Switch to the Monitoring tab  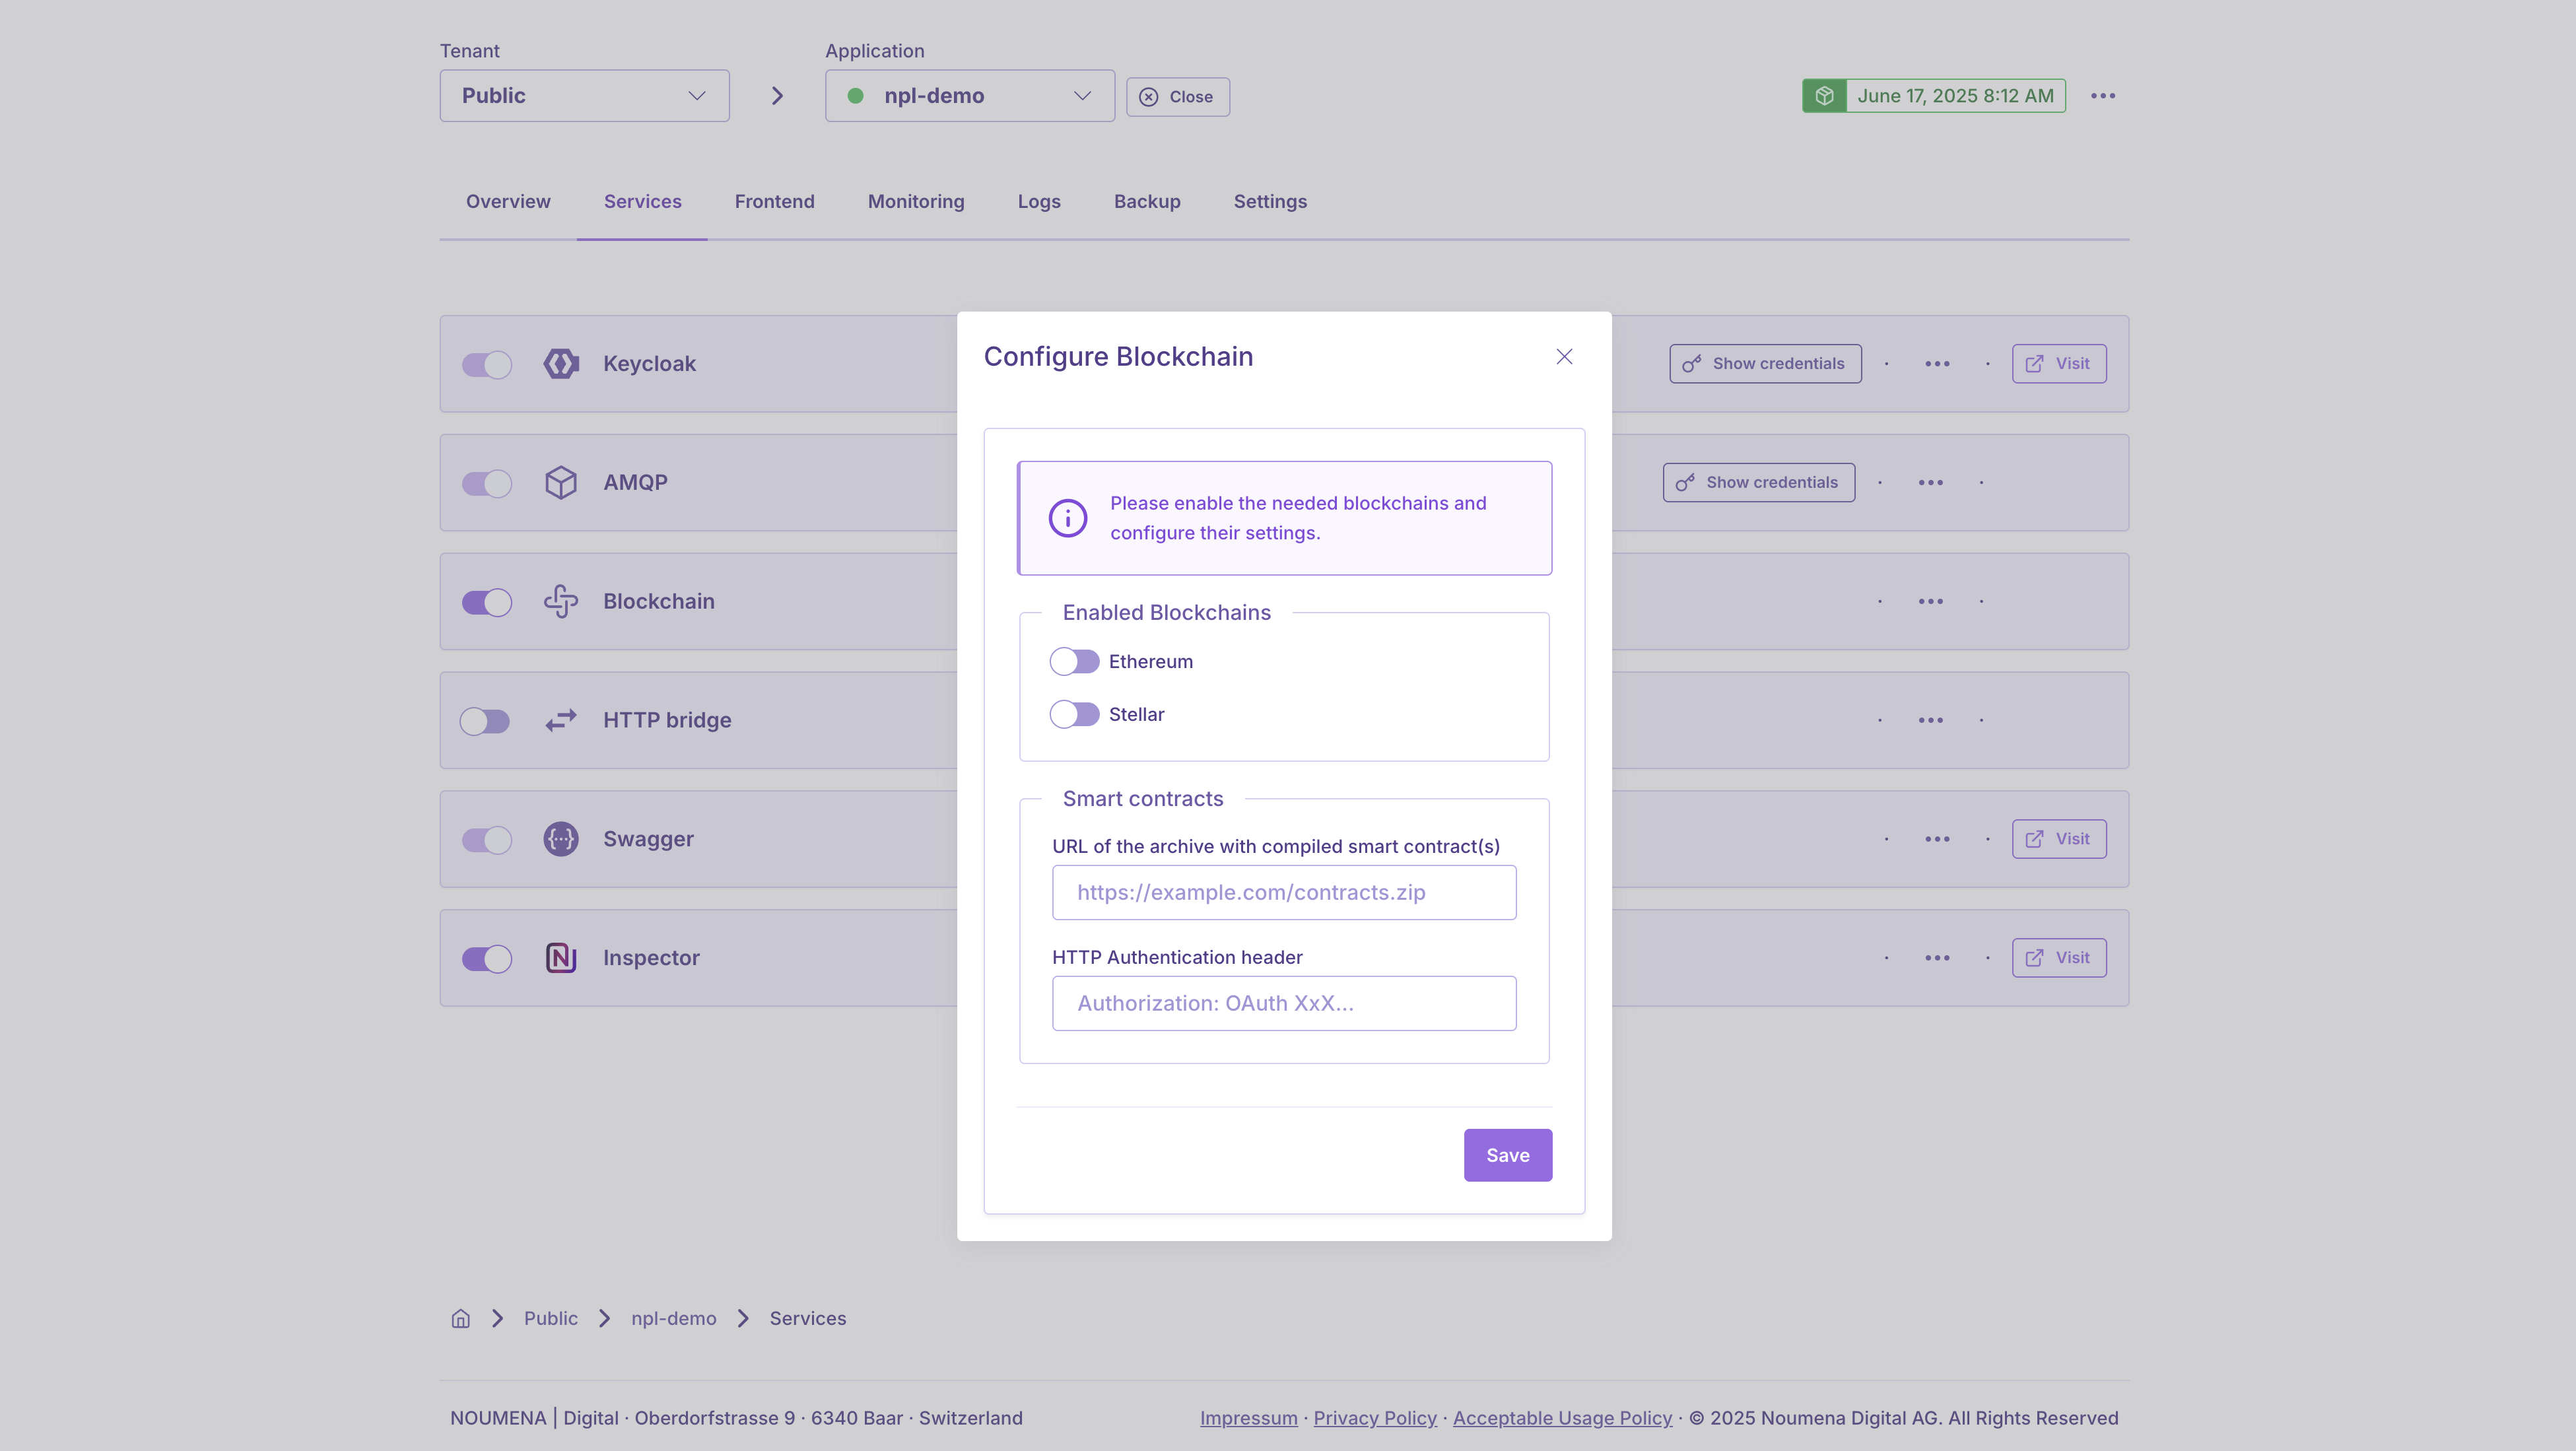click(x=915, y=202)
